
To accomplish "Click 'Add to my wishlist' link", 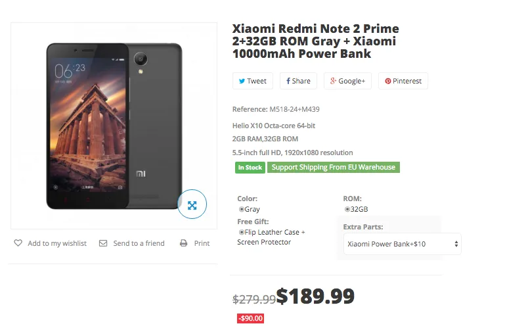I will (57, 243).
